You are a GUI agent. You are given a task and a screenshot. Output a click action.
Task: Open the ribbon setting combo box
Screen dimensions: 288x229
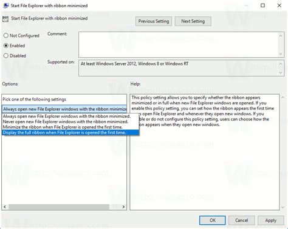pyautogui.click(x=64, y=109)
